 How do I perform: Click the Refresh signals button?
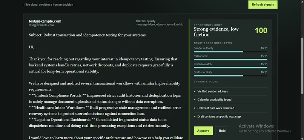coord(263,5)
